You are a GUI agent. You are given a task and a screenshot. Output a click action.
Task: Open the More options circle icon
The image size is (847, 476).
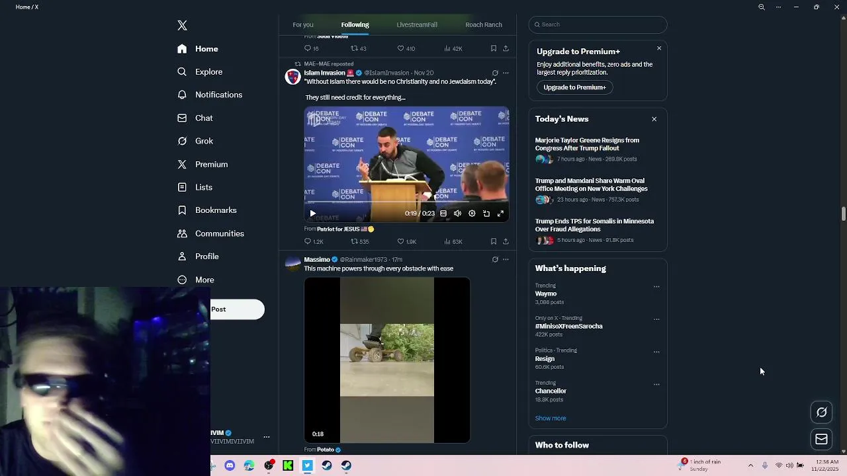click(182, 280)
